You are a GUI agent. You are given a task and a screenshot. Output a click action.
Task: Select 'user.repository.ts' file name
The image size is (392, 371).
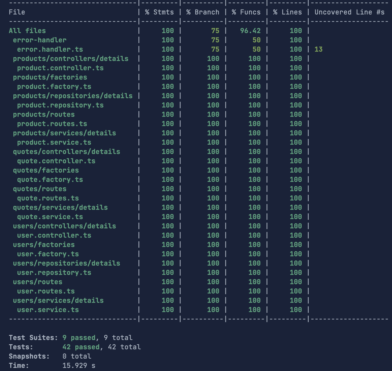54,273
